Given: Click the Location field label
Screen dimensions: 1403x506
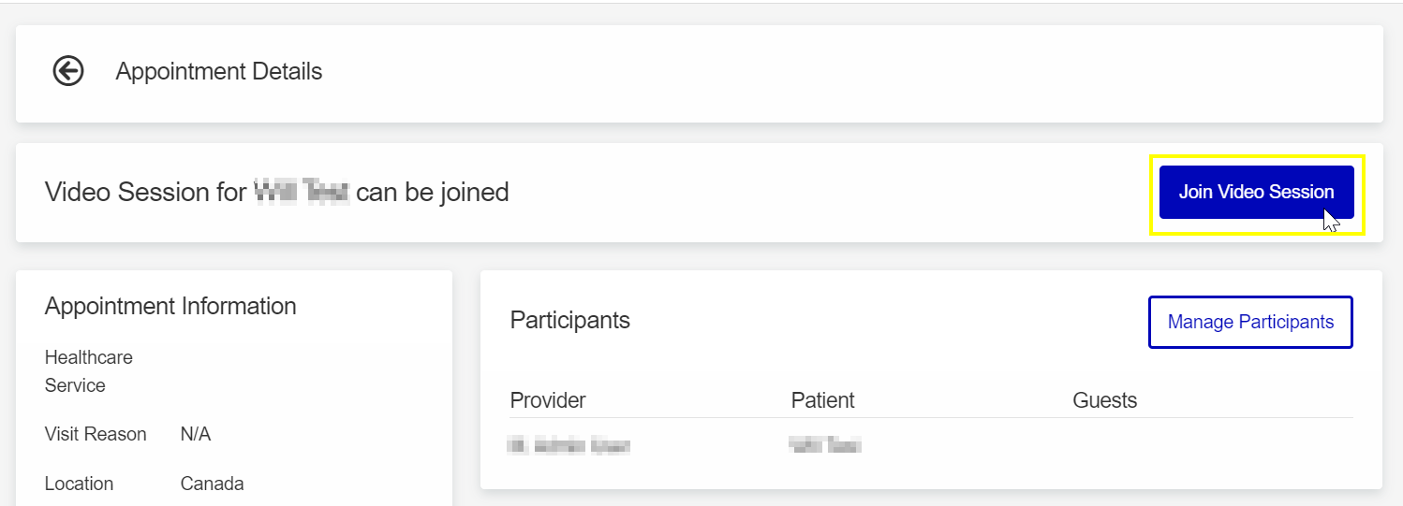Looking at the screenshot, I should [x=79, y=484].
